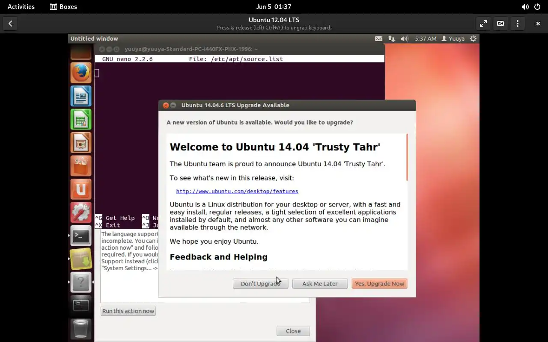Open the 5:37 AM clock menu
The height and width of the screenshot is (342, 548).
point(426,38)
